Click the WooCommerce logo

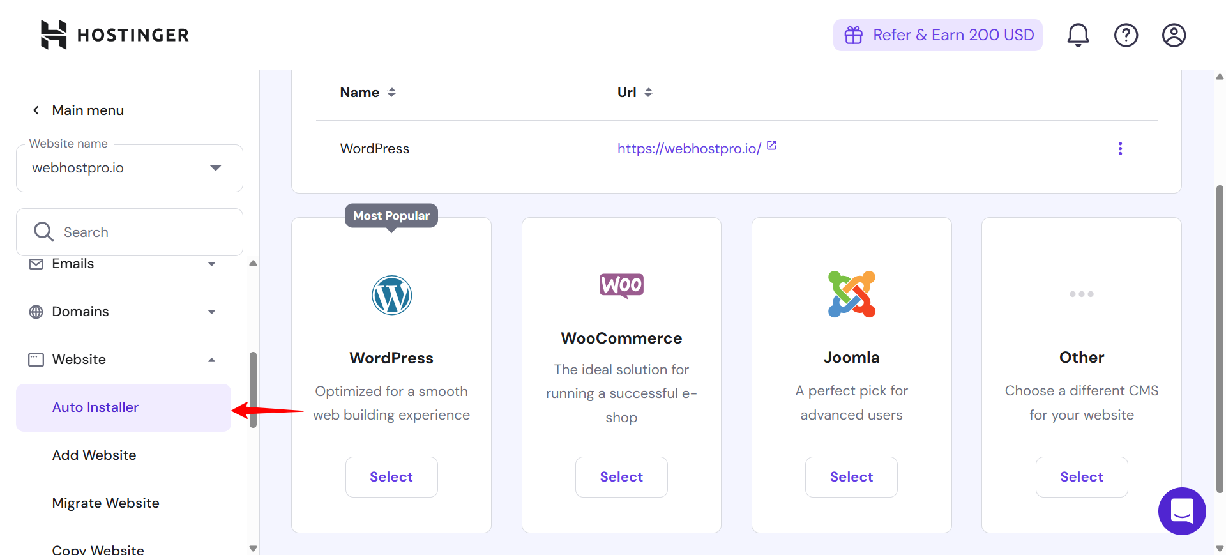point(621,285)
